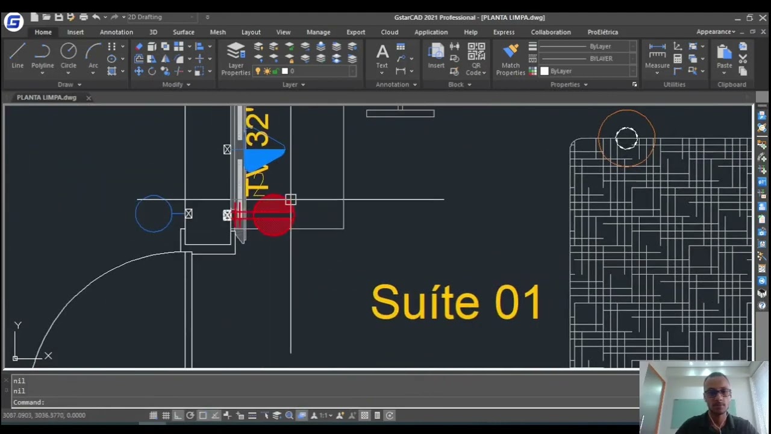Click the GstarCAD application logo button
This screenshot has height=434, width=771.
point(13,22)
